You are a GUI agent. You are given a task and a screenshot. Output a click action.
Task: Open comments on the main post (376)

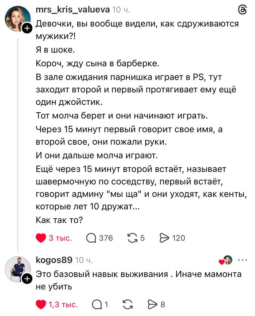(x=91, y=238)
